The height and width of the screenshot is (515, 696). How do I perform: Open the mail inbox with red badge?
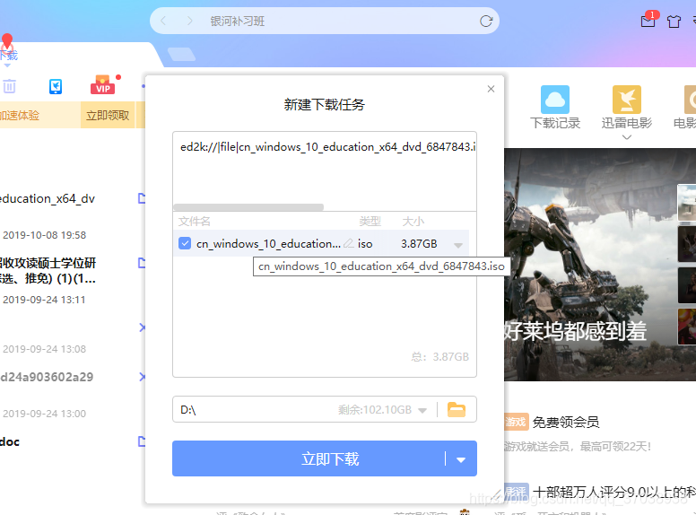coord(648,20)
